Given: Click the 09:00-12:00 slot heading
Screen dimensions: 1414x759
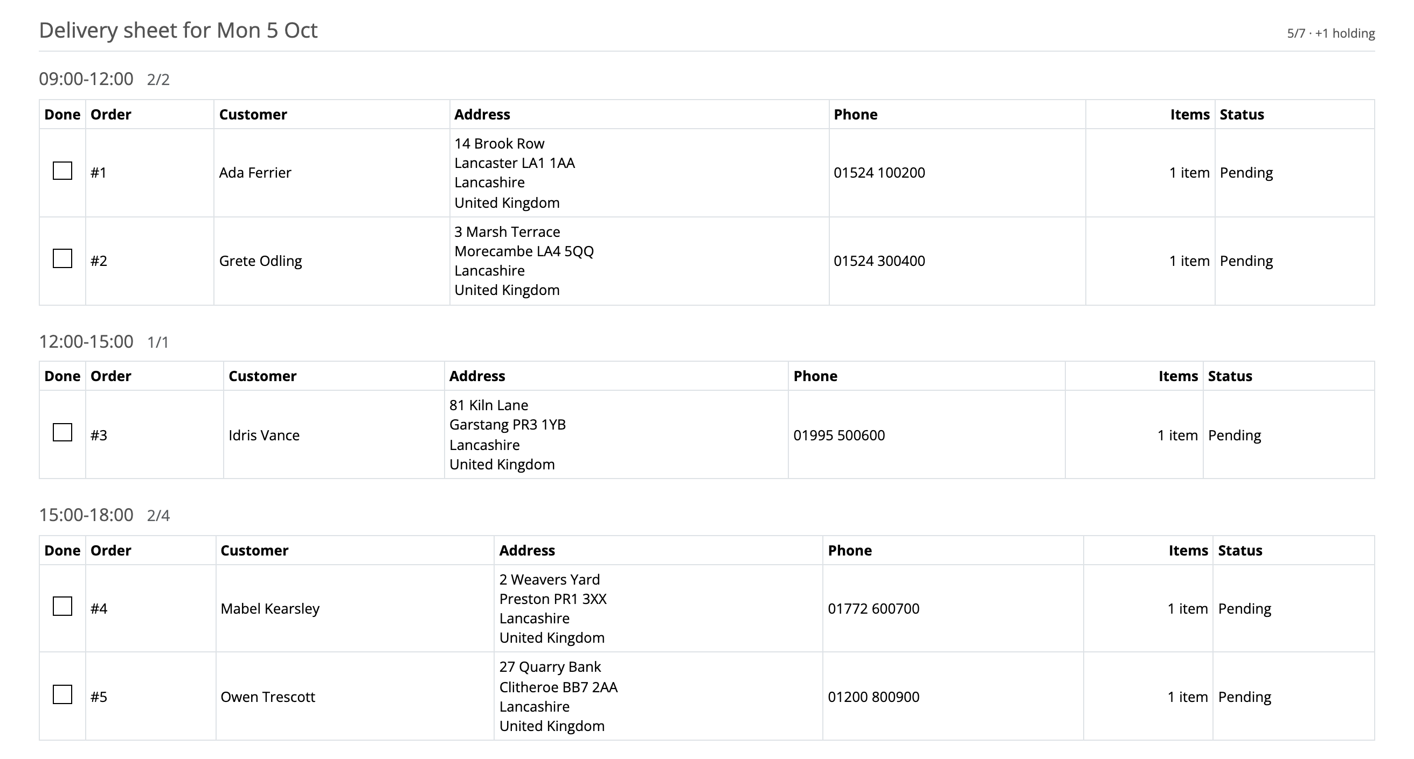Looking at the screenshot, I should coord(86,79).
